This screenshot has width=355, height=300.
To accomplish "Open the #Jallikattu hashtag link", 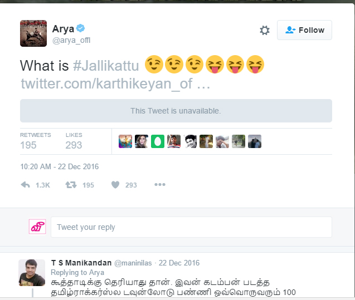I will (x=106, y=66).
